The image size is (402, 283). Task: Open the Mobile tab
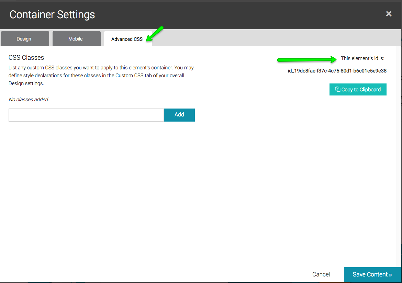coord(76,38)
